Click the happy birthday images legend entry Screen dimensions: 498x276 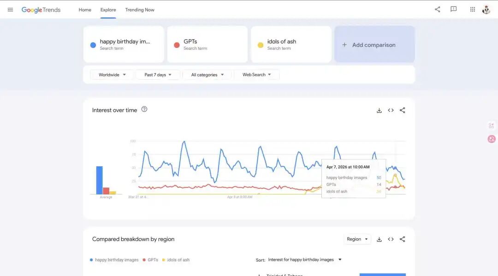pos(114,260)
